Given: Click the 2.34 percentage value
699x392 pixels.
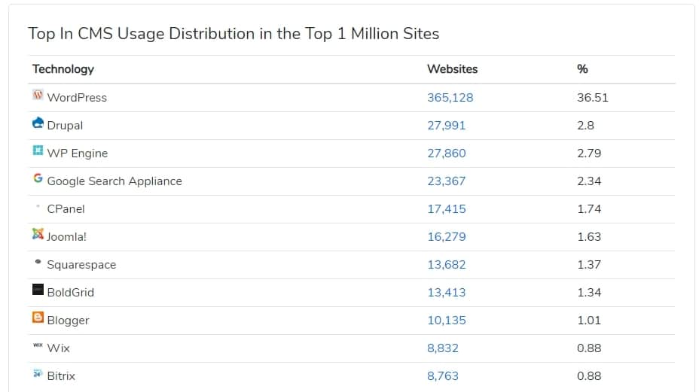Looking at the screenshot, I should 589,181.
